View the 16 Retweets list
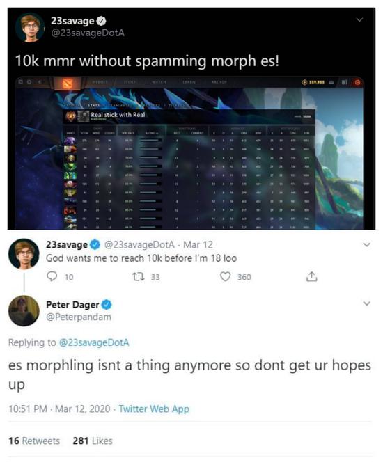This screenshot has width=383, height=467. (34, 441)
